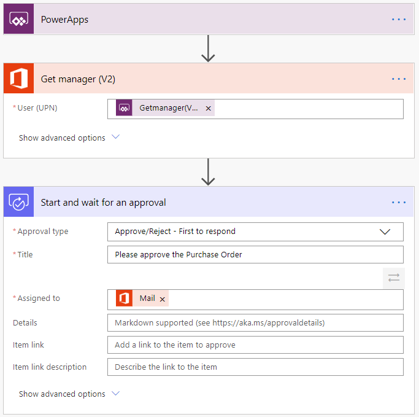
Task: Expand Show advanced options under Get manager
Action: (69, 138)
